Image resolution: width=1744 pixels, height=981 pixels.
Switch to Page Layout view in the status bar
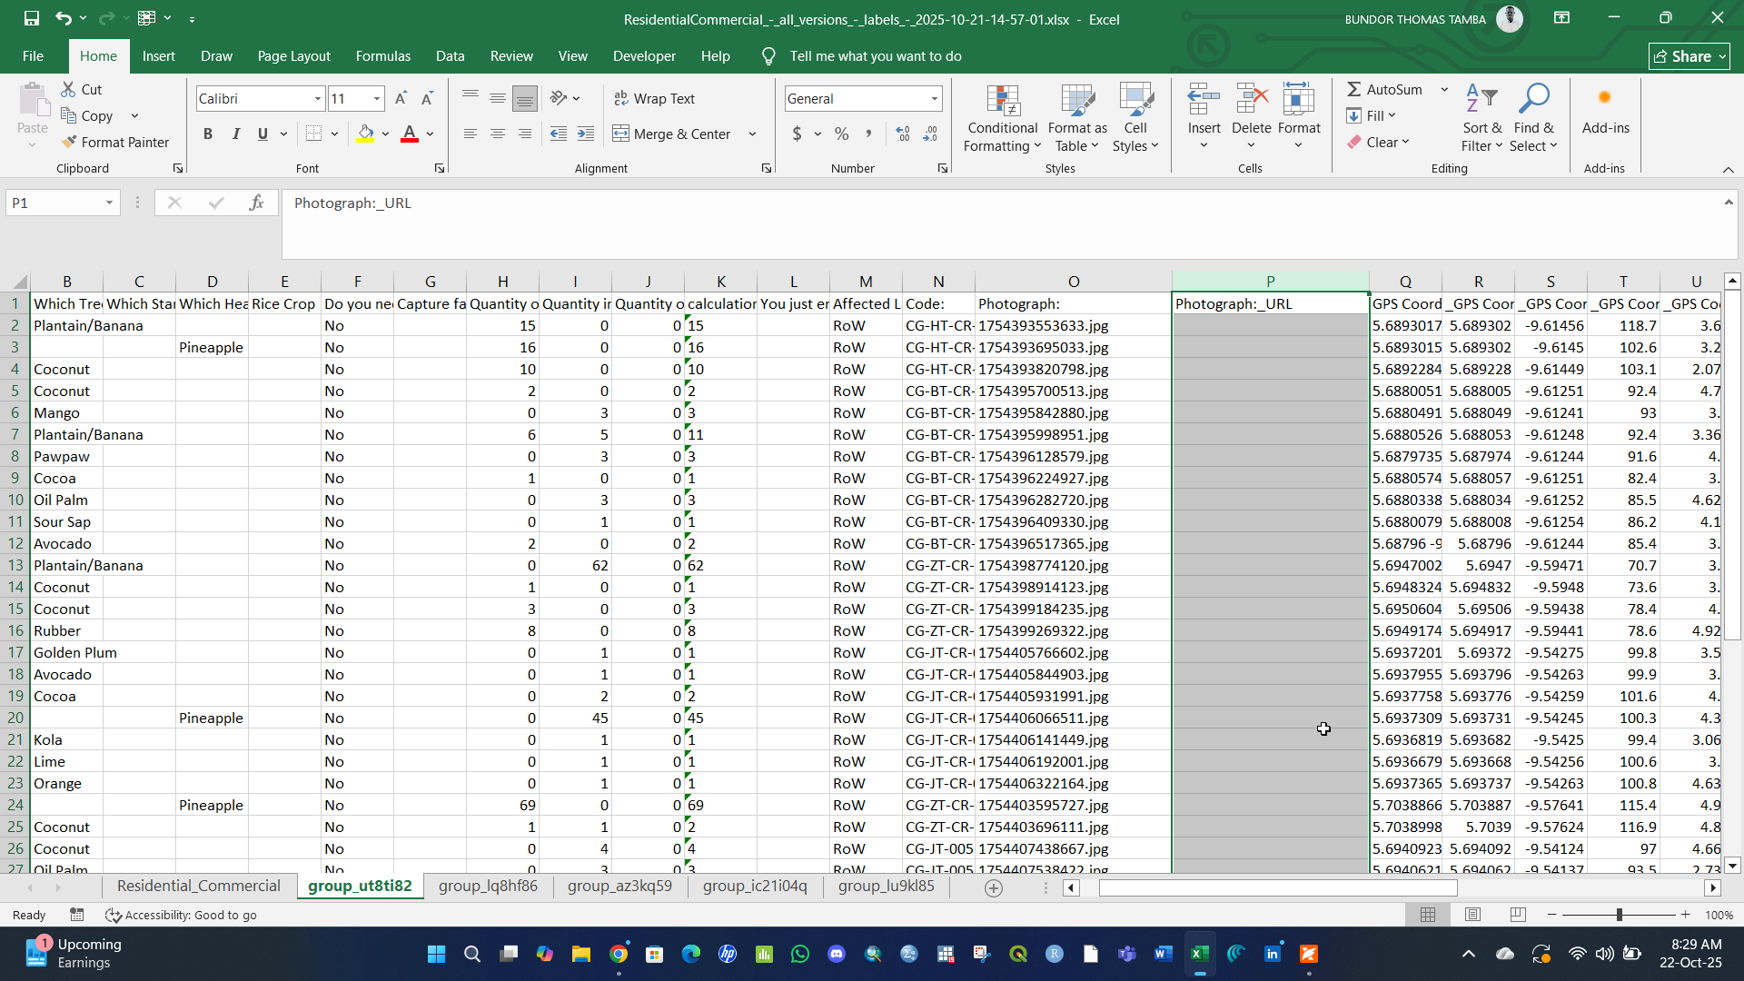[x=1472, y=915]
